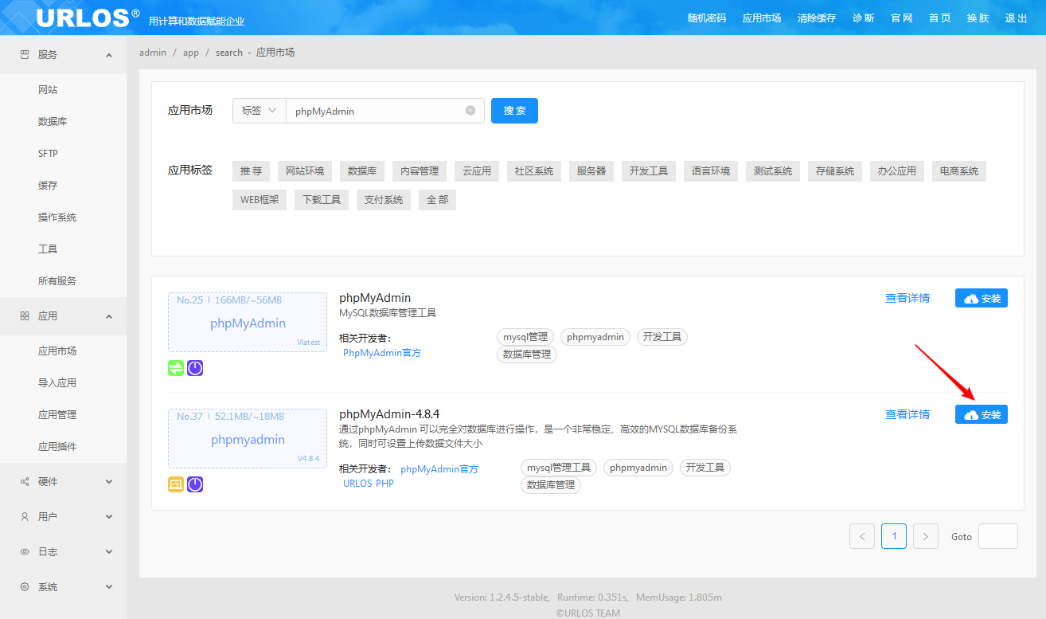Viewport: 1046px width, 619px height.
Task: Click the purple power icon under phpmyadmin V4.8.4 card
Action: click(195, 484)
